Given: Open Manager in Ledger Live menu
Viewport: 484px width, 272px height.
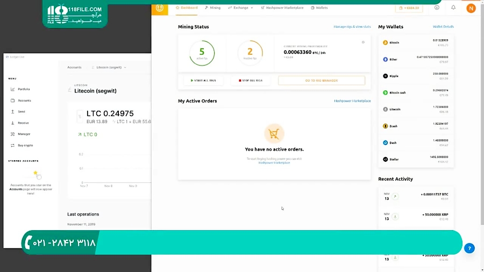Looking at the screenshot, I should 20,134.
